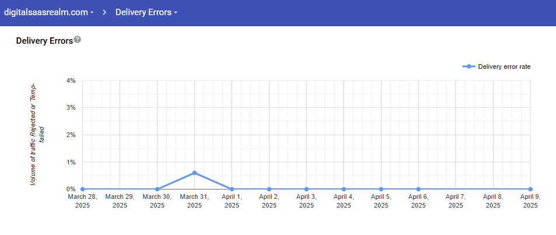Click the blue legend marker for delivery error rate
This screenshot has height=235, width=556.
(x=469, y=66)
